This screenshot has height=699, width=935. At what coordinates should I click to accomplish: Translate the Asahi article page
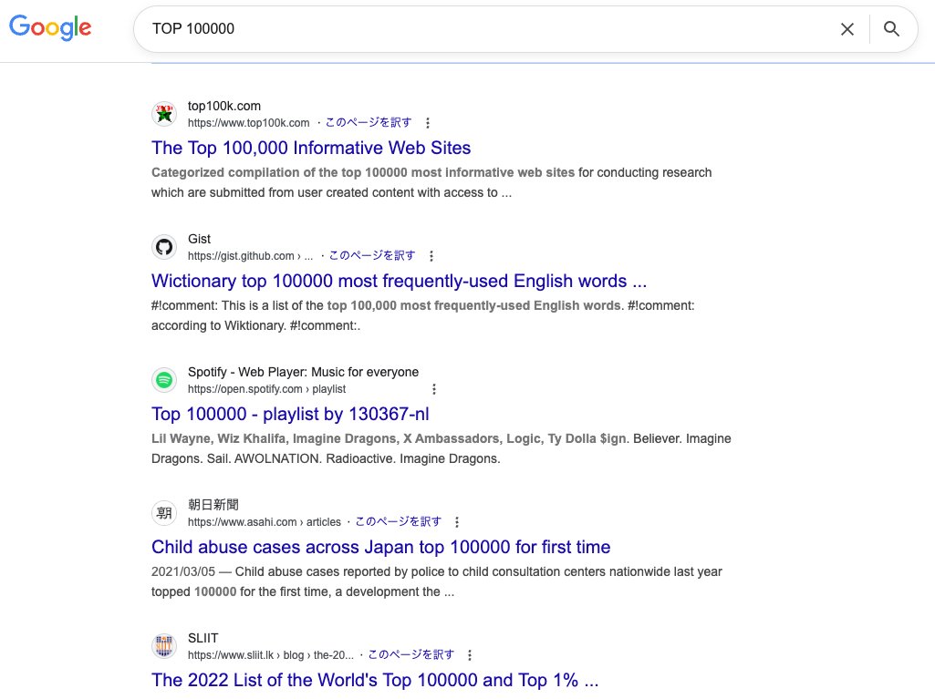[398, 521]
